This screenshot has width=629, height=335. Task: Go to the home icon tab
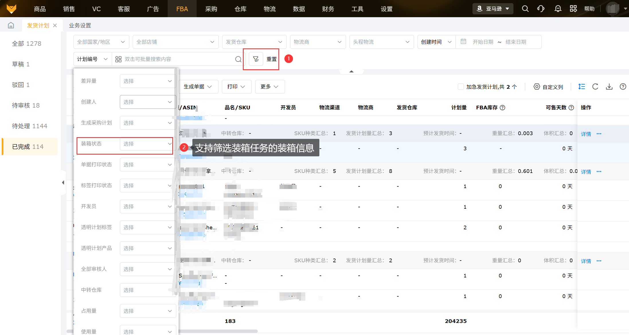[x=11, y=25]
